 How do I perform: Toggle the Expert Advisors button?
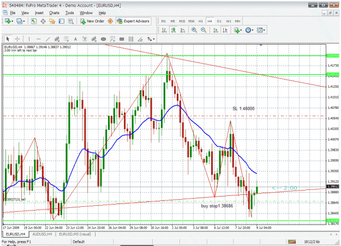(133, 21)
